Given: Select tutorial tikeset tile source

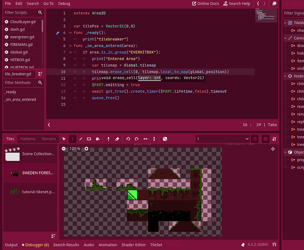Looking at the screenshot, I should 30,192.
